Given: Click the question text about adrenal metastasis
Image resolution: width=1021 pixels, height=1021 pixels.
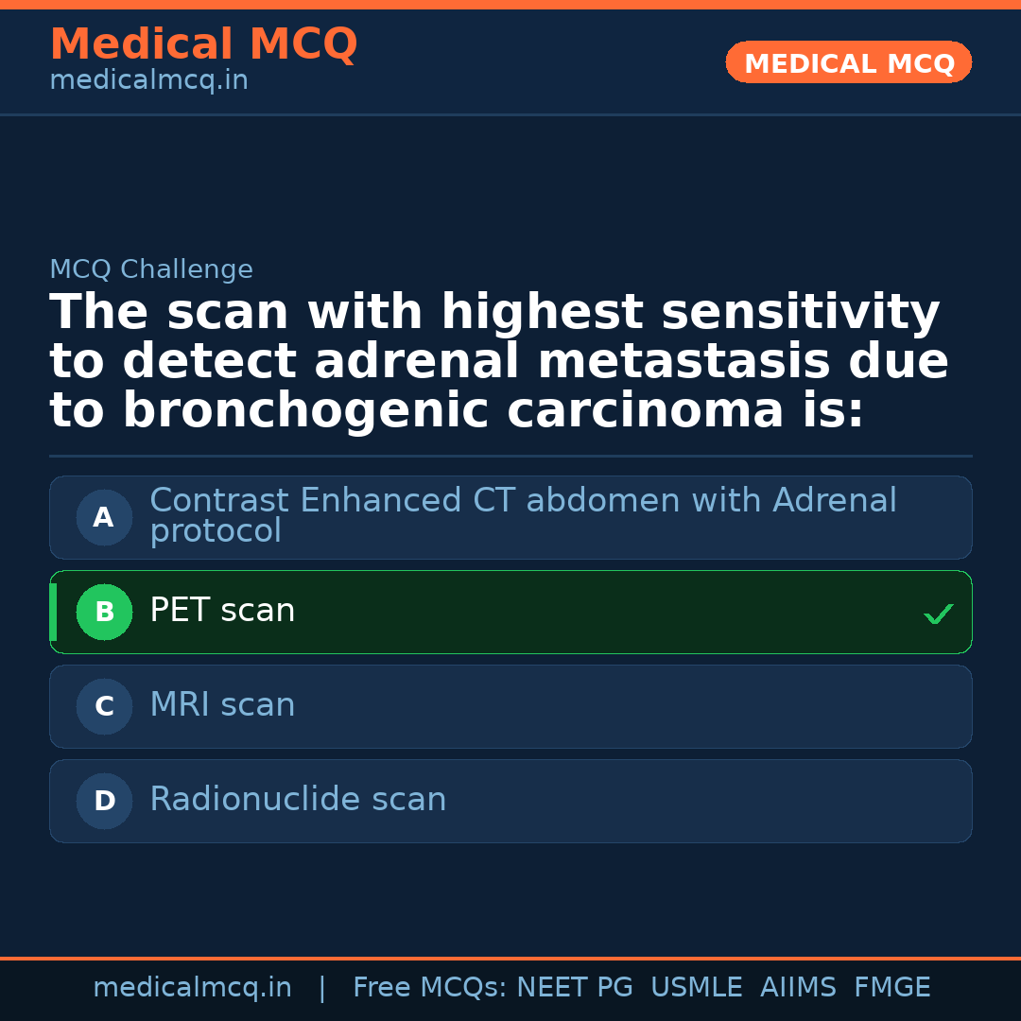Looking at the screenshot, I should (499, 362).
